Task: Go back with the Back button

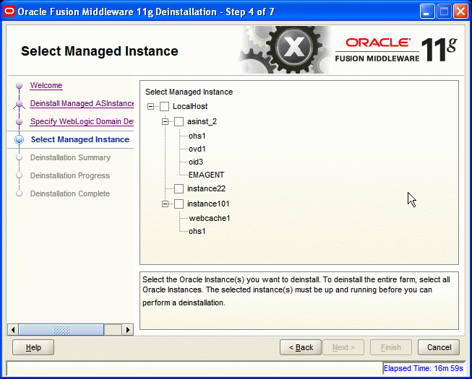Action: (x=301, y=347)
